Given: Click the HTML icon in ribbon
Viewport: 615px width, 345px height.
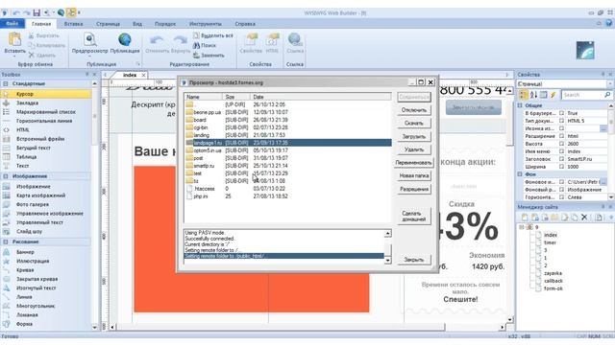Looking at the screenshot, I should pyautogui.click(x=272, y=40).
